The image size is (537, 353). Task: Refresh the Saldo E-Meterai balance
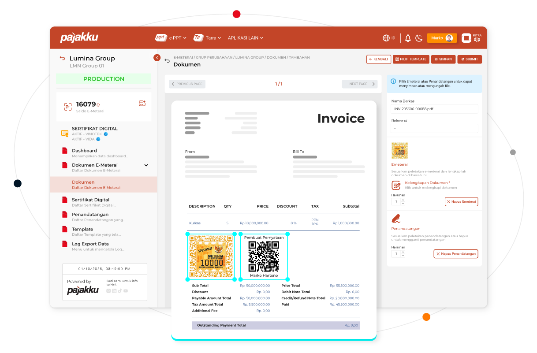pyautogui.click(x=98, y=105)
